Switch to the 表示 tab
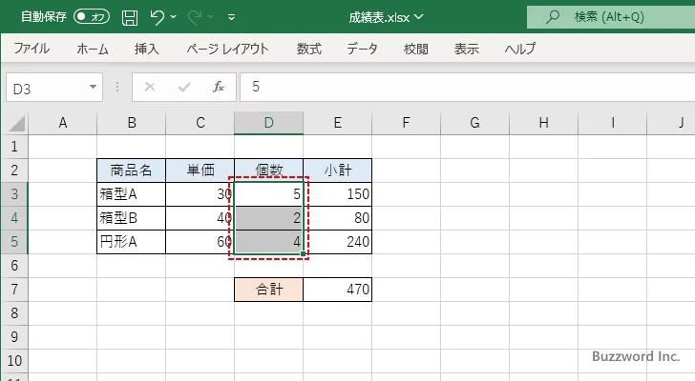Viewport: 695px width, 381px height. tap(466, 49)
